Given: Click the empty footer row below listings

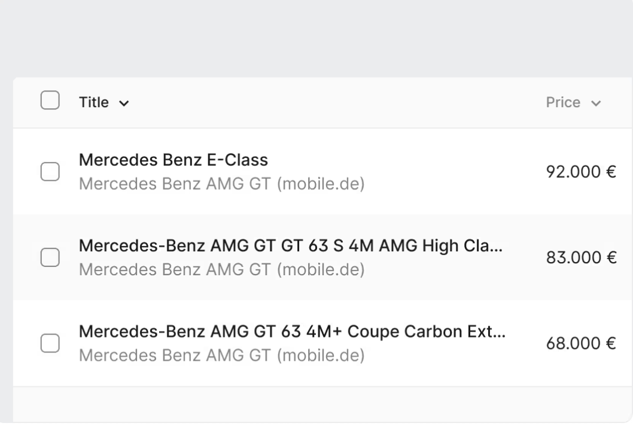Looking at the screenshot, I should (x=322, y=404).
